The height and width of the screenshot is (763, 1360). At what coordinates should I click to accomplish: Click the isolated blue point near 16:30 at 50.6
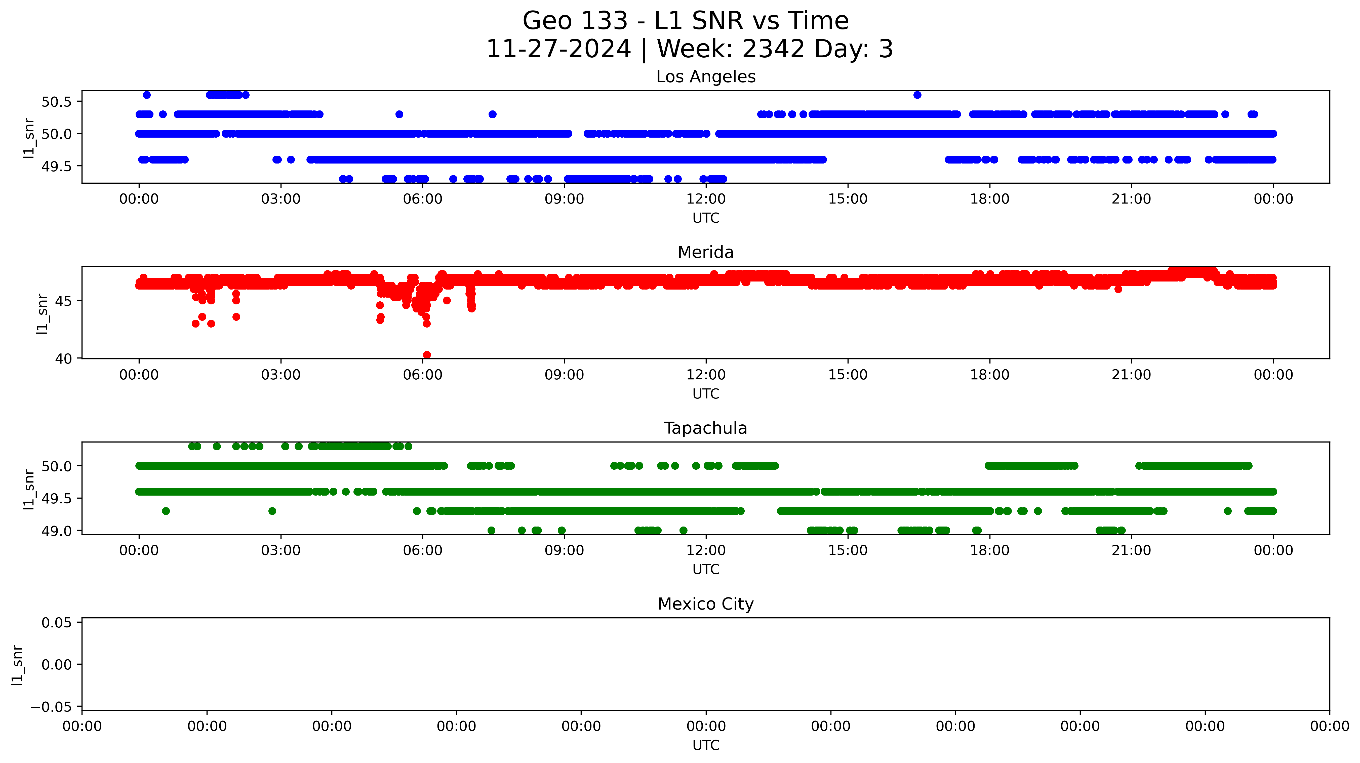(917, 95)
